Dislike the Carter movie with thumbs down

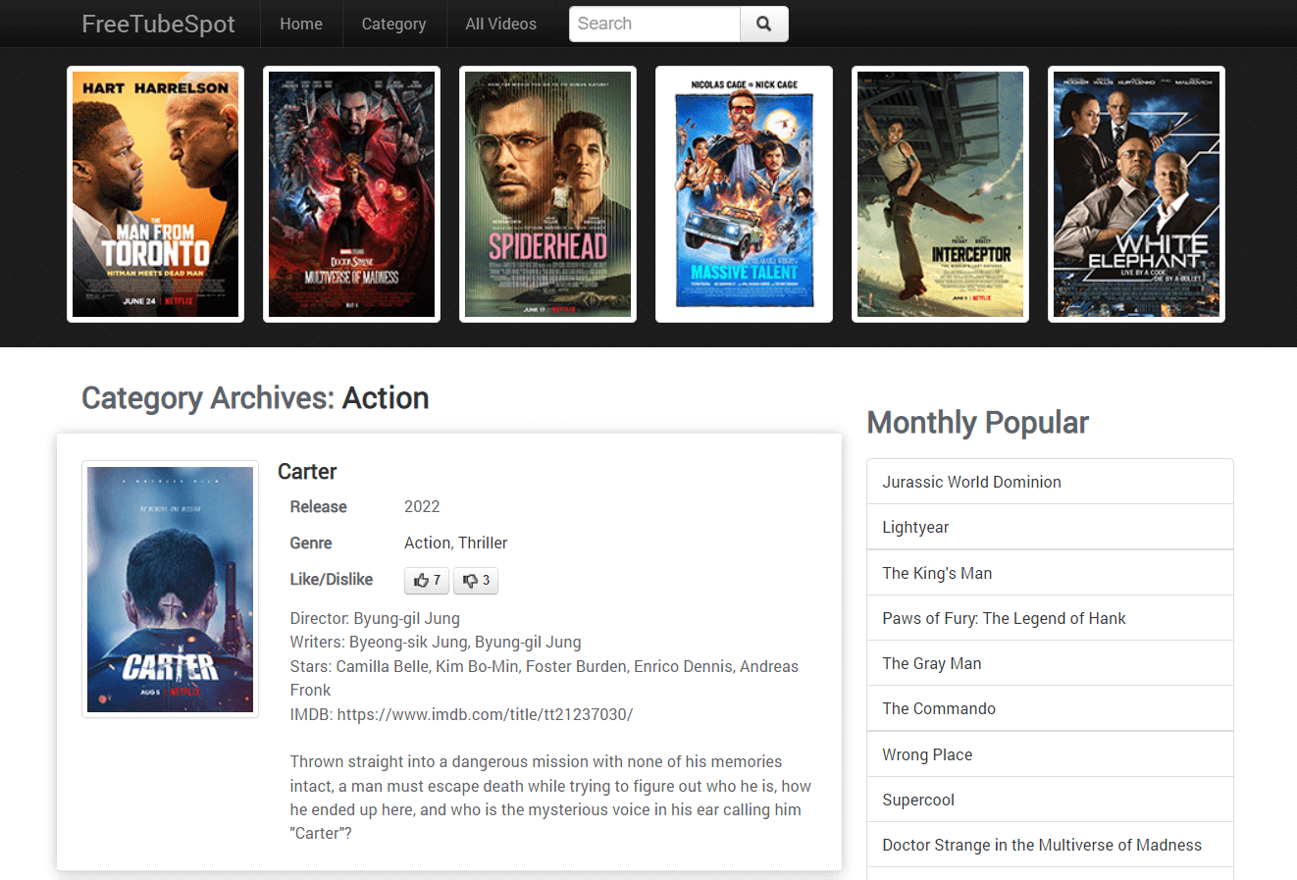click(476, 581)
